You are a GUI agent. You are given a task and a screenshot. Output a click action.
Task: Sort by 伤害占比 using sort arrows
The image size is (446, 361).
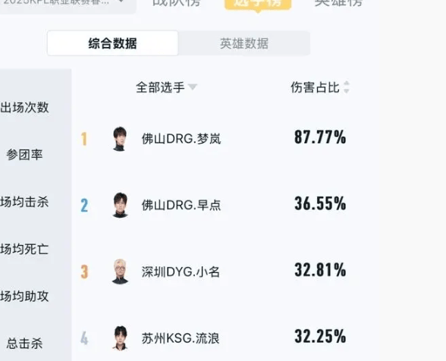(x=346, y=87)
